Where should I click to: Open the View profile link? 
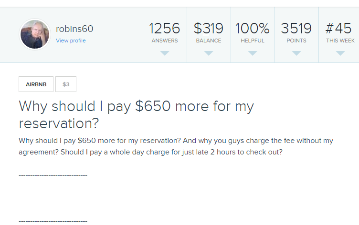pyautogui.click(x=71, y=41)
